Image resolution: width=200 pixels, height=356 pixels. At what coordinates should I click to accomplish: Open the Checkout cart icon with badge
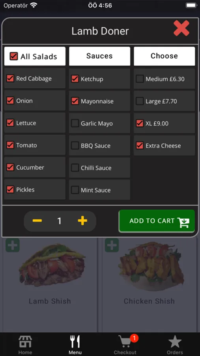tap(125, 345)
